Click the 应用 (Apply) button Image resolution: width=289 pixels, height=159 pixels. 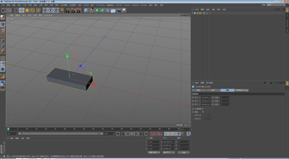point(184,152)
